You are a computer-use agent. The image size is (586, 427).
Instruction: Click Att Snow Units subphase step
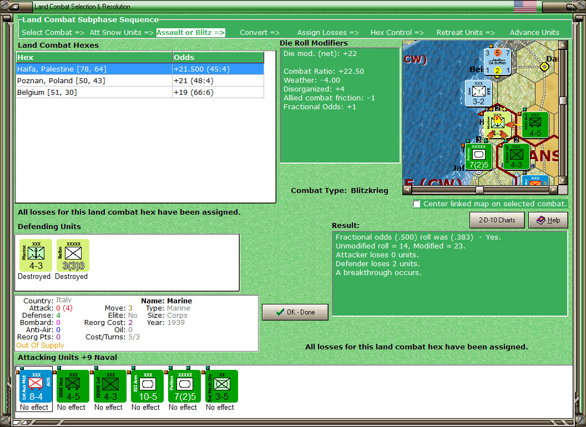(x=122, y=33)
